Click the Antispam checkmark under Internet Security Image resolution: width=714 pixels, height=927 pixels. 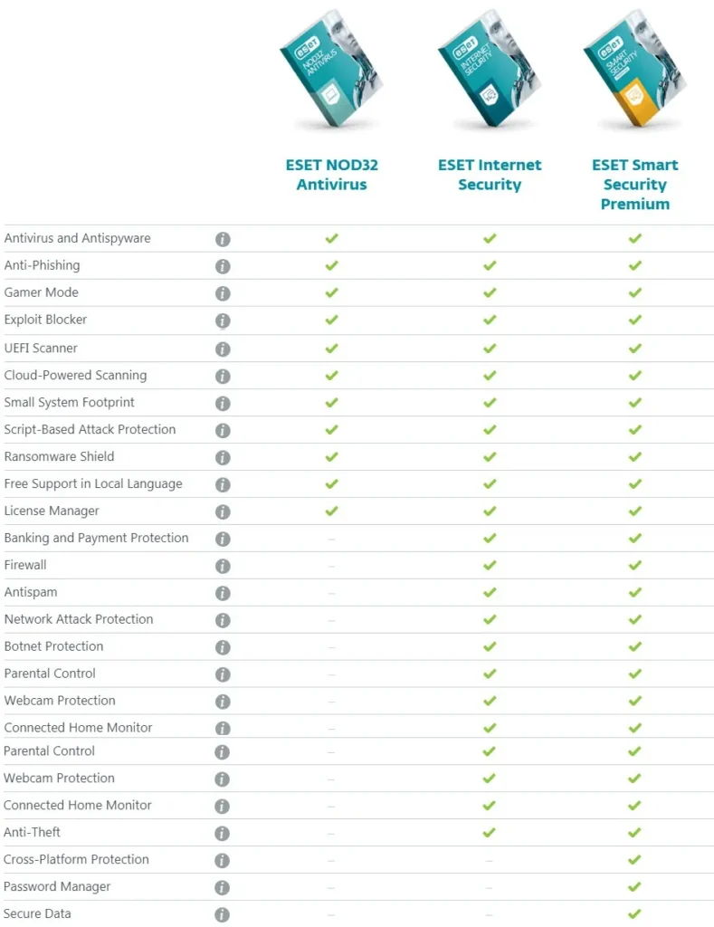tap(490, 592)
